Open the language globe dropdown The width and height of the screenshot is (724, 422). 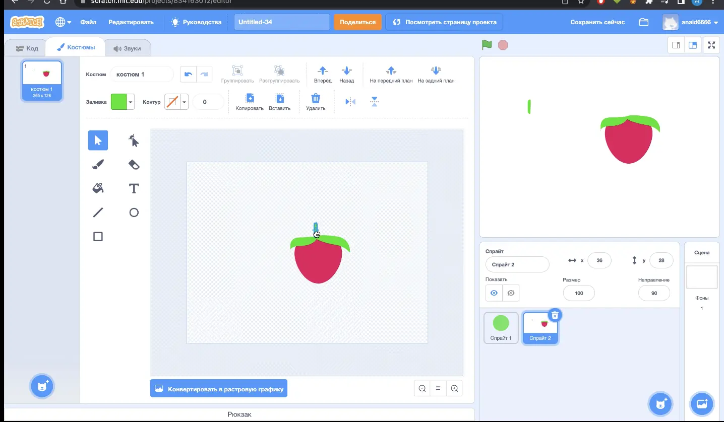[x=64, y=22]
